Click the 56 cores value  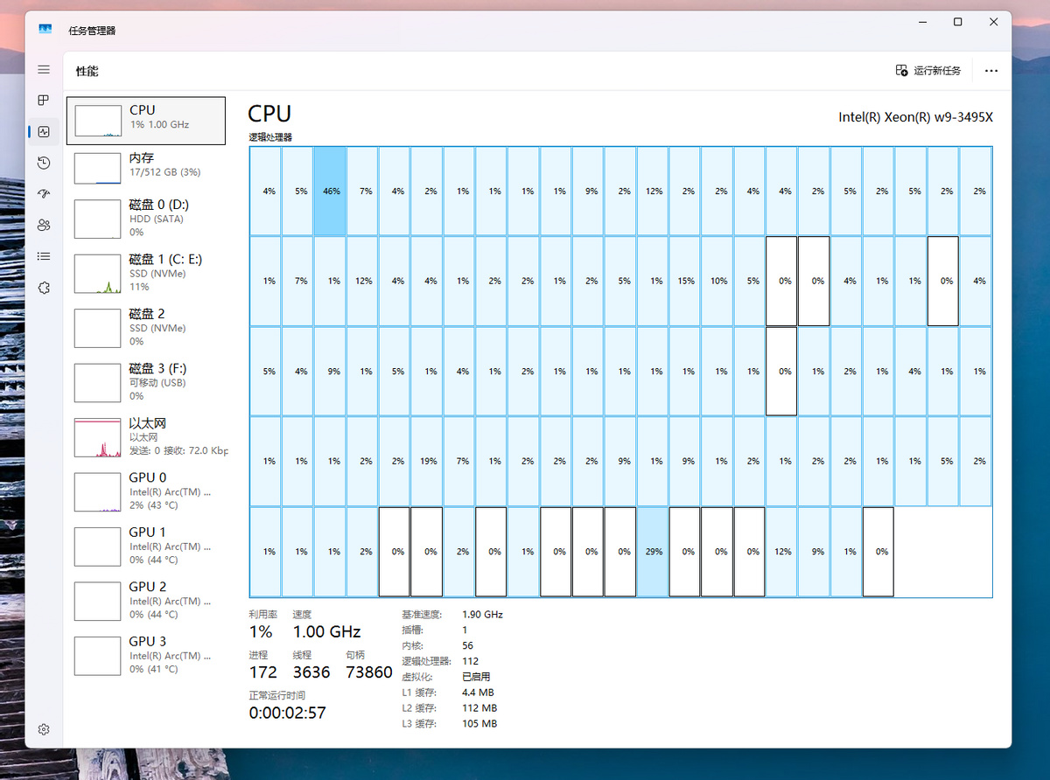point(467,645)
